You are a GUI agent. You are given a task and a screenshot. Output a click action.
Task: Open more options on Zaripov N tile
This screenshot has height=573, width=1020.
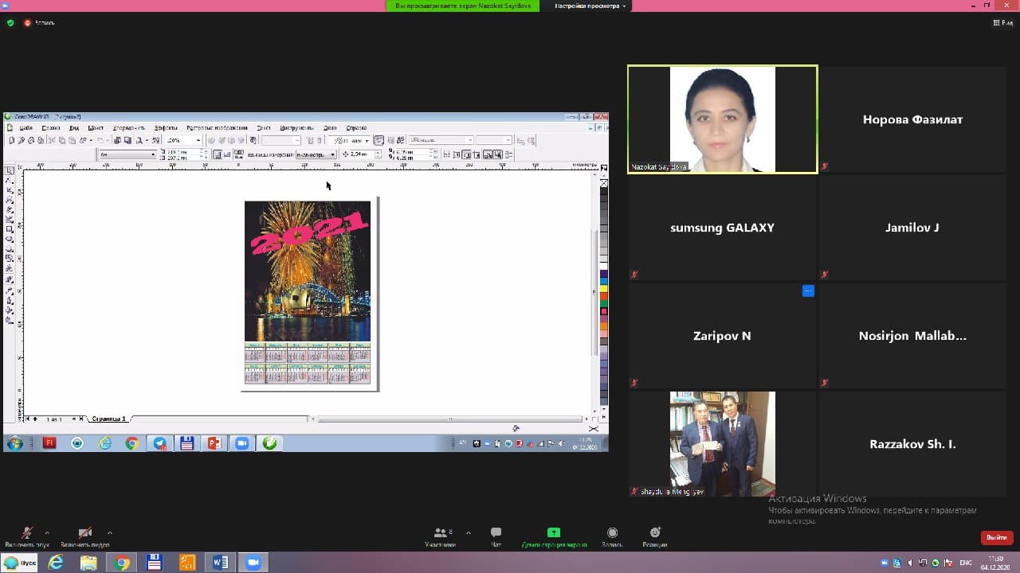[808, 291]
